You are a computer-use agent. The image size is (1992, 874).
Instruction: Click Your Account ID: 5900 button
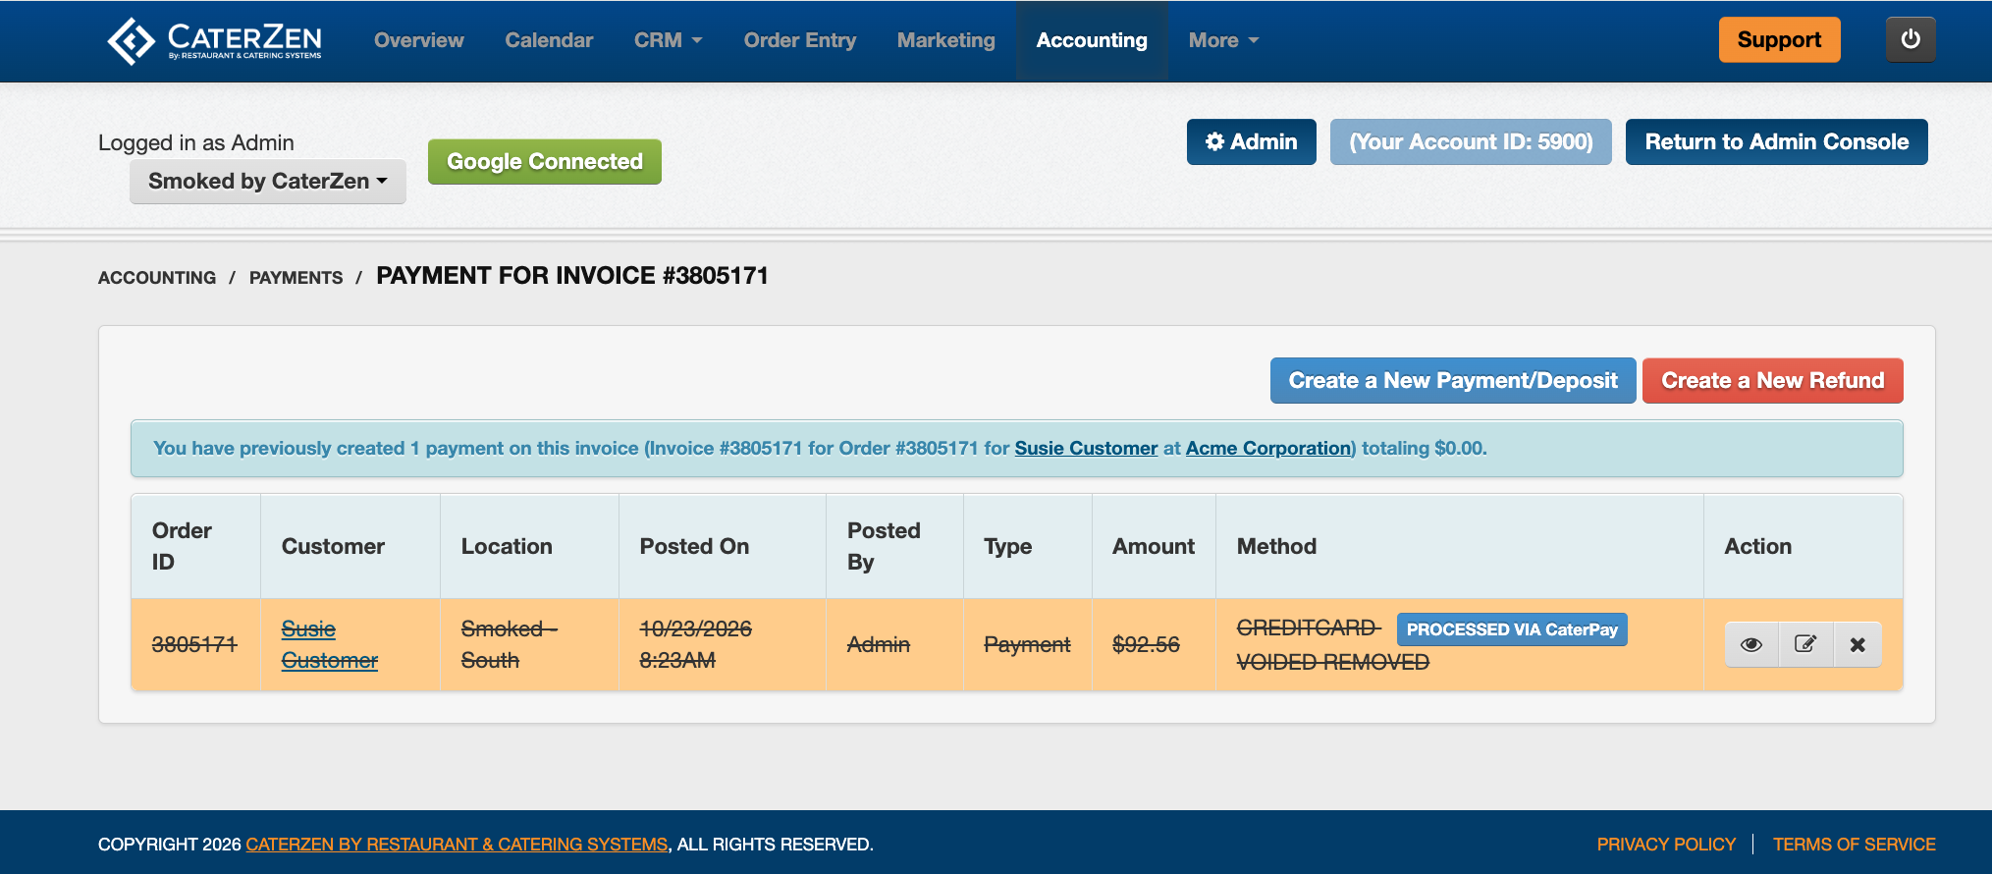coord(1471,141)
